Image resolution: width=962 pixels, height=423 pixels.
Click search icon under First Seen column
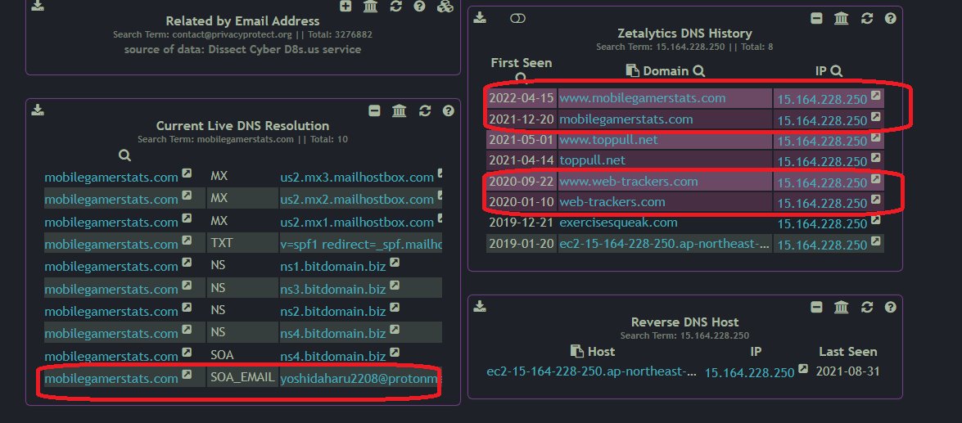(521, 78)
